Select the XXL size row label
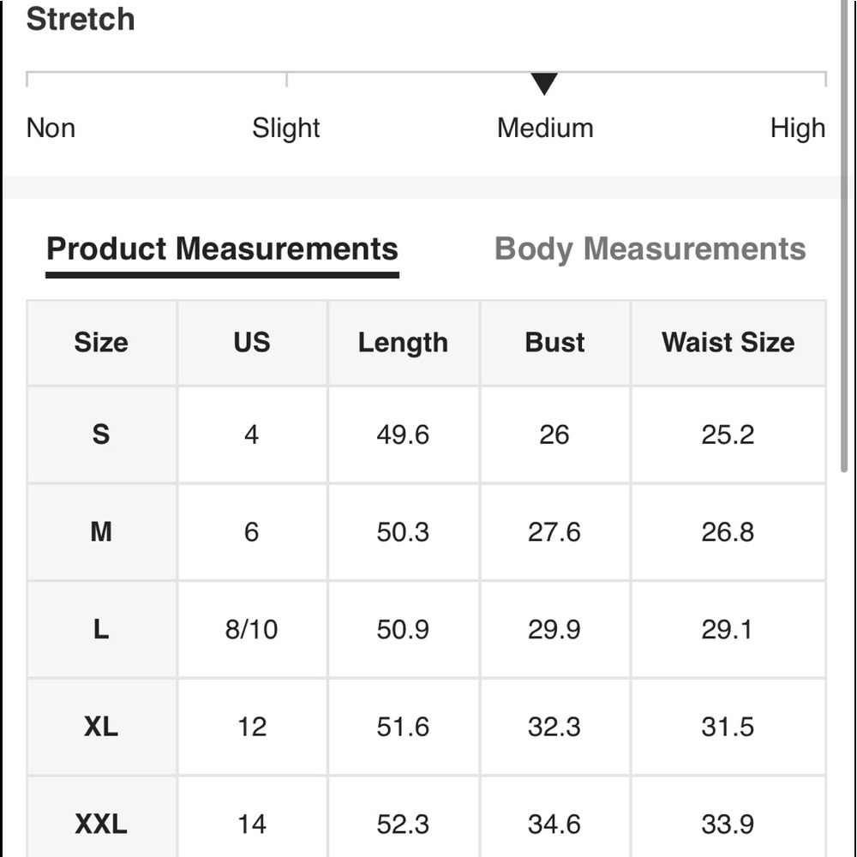This screenshot has height=857, width=857. tap(101, 824)
